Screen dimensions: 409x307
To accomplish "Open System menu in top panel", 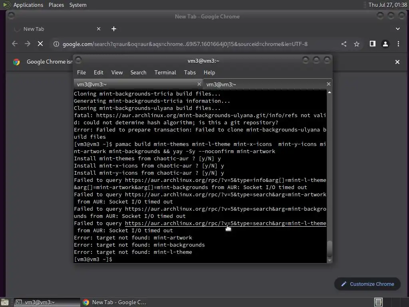I will pos(78,5).
